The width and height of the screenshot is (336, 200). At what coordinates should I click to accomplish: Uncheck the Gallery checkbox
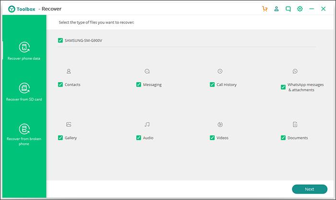(60, 138)
